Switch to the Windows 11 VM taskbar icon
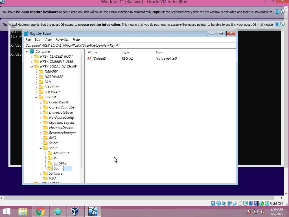289x217 pixels. click(93, 211)
